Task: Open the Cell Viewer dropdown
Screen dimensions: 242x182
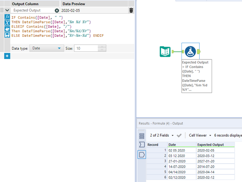Action: 200,135
